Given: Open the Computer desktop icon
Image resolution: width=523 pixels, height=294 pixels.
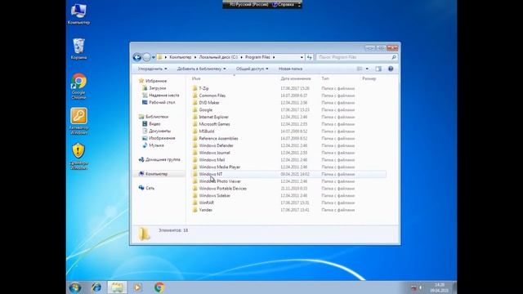Looking at the screenshot, I should [x=78, y=14].
